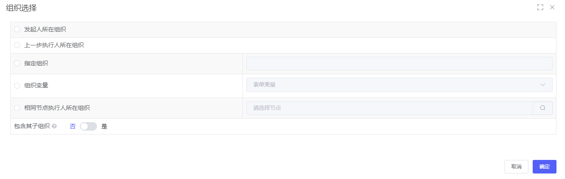Click the empty 指定组织 input box
This screenshot has width=565, height=179.
pos(399,64)
